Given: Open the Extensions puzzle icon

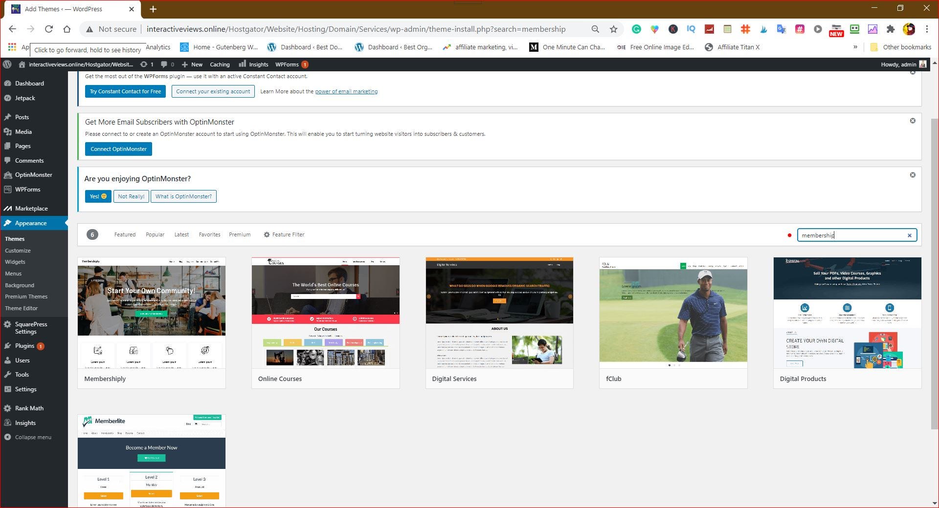Looking at the screenshot, I should coord(891,29).
